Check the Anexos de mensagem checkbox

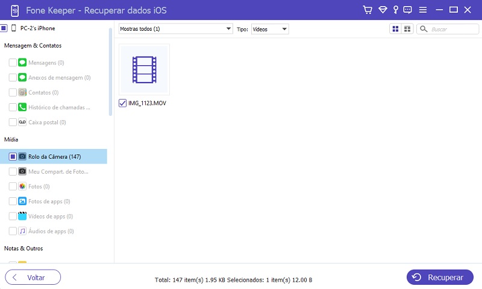coord(13,77)
